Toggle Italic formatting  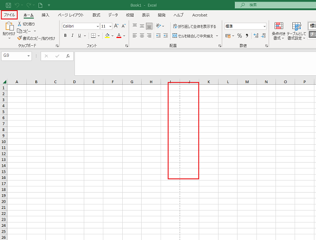[73, 36]
